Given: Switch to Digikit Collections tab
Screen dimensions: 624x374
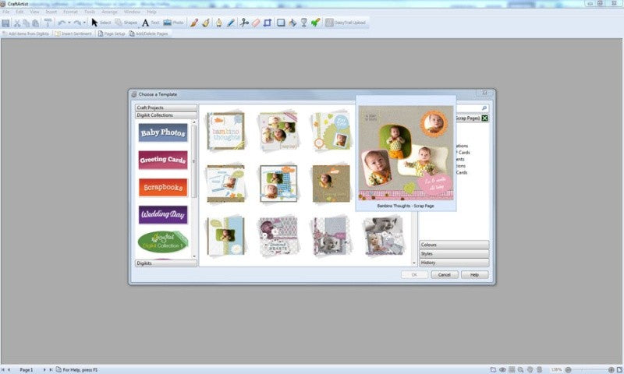Looking at the screenshot, I should (166, 115).
